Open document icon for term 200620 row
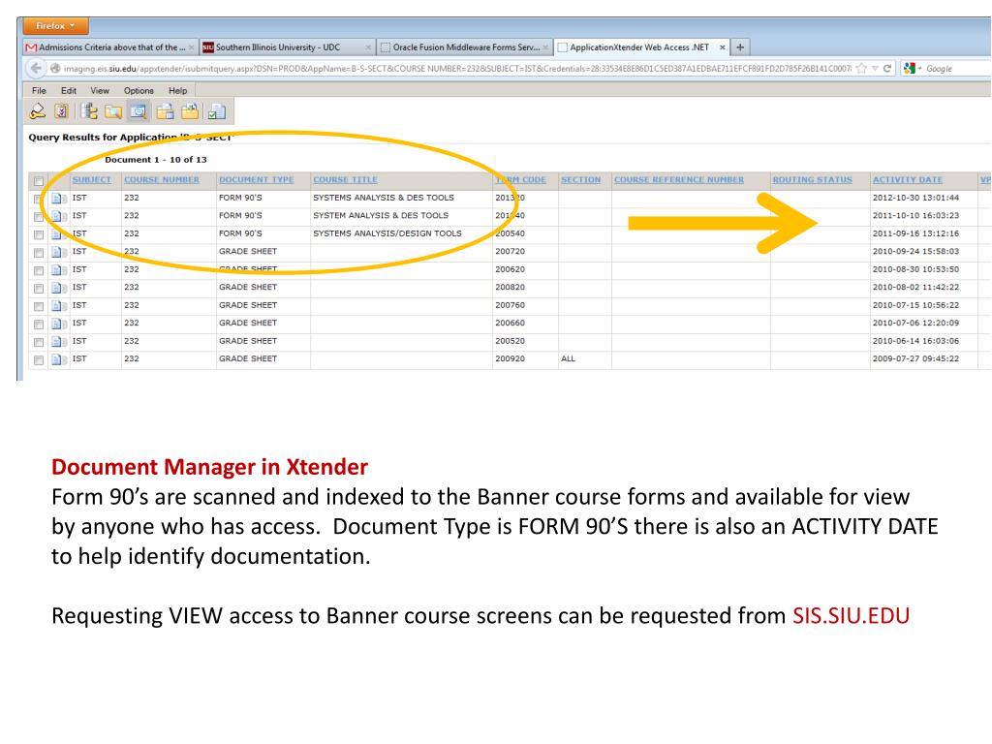Screen dimensions: 992x744 (x=59, y=270)
